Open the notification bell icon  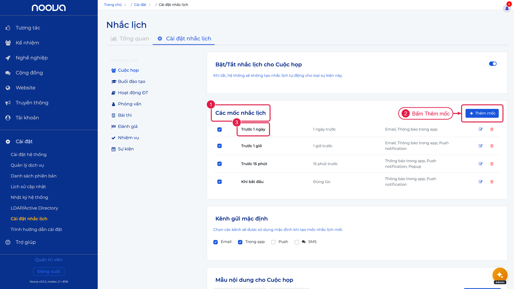(x=507, y=8)
